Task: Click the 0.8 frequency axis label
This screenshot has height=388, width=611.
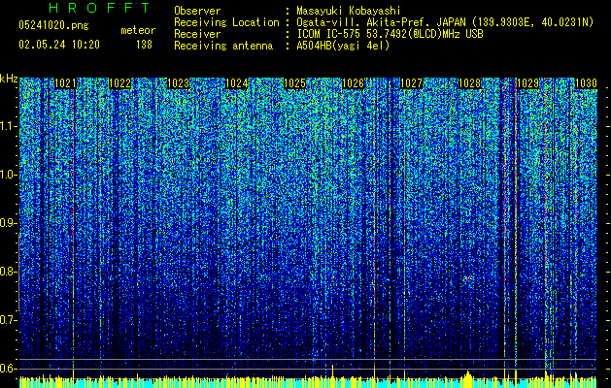Action: click(x=8, y=272)
